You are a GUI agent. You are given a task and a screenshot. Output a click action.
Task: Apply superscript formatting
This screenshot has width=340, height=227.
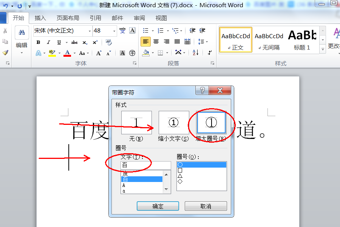95,42
